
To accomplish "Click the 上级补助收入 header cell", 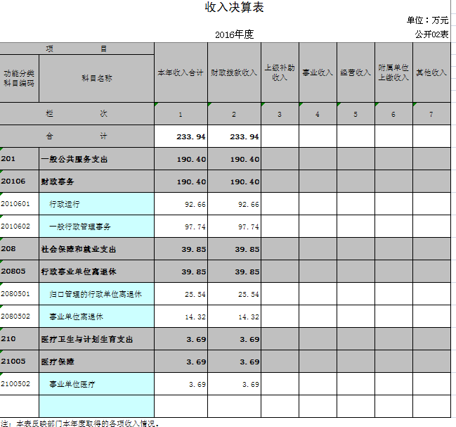I will pyautogui.click(x=280, y=72).
